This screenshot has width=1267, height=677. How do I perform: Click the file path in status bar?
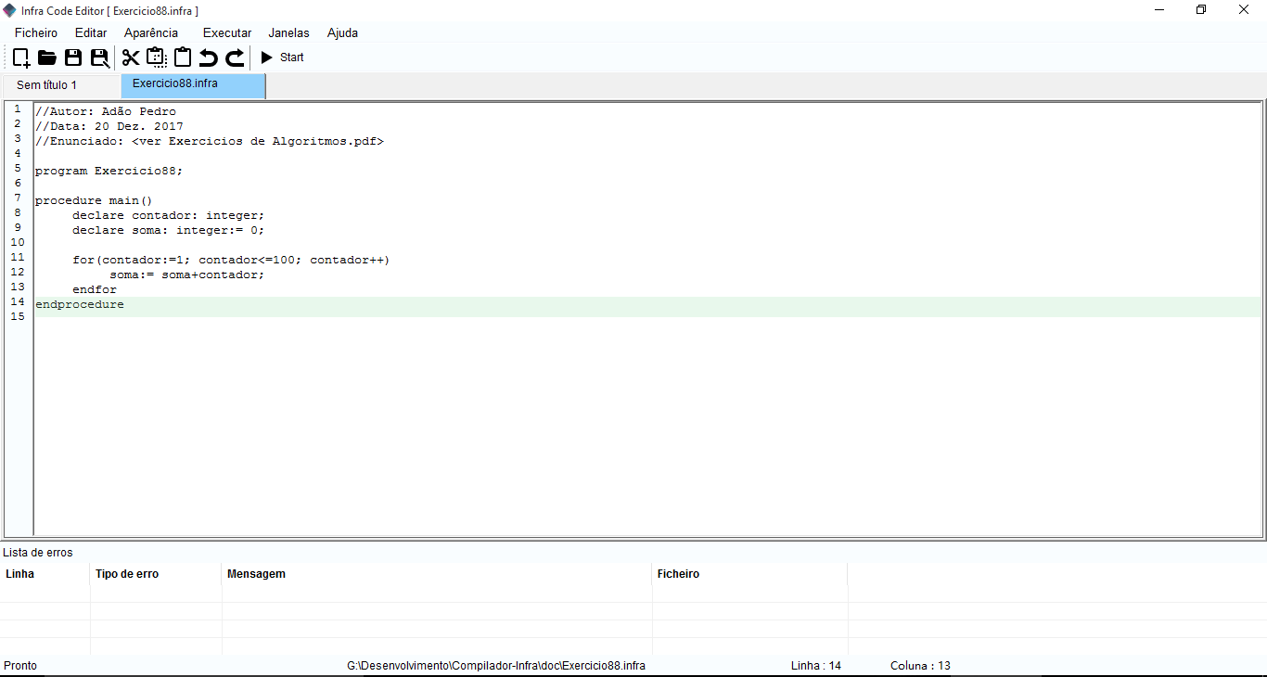[496, 666]
